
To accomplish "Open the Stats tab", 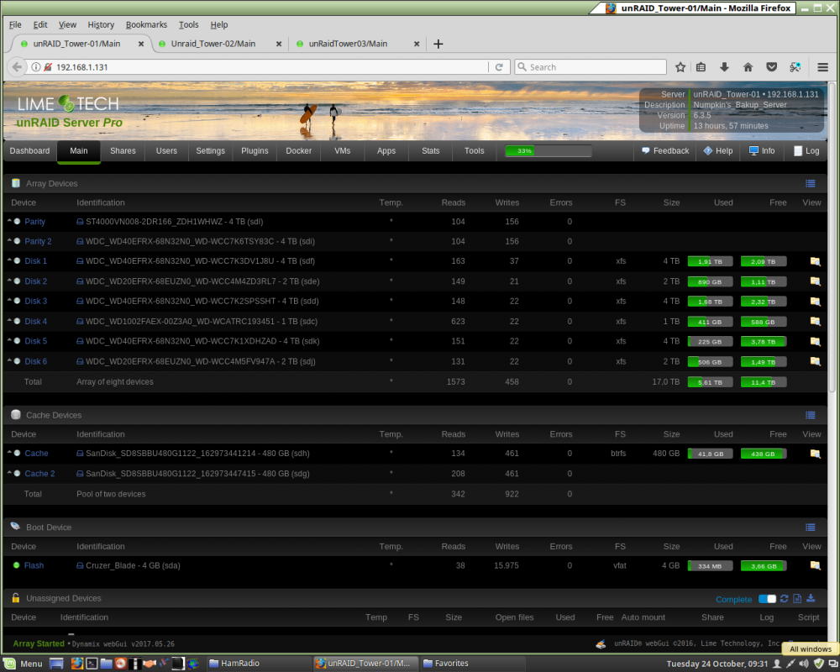I will pyautogui.click(x=430, y=151).
